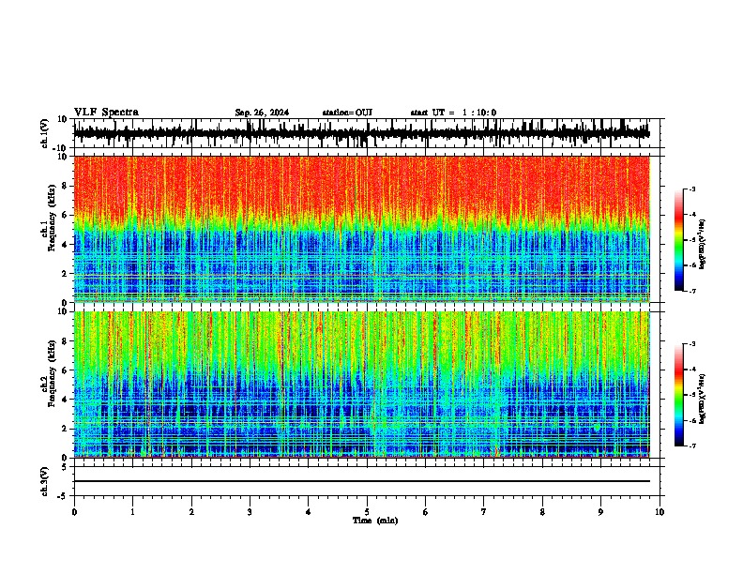Click the "ch.3(V)" axis label

pyautogui.click(x=45, y=482)
